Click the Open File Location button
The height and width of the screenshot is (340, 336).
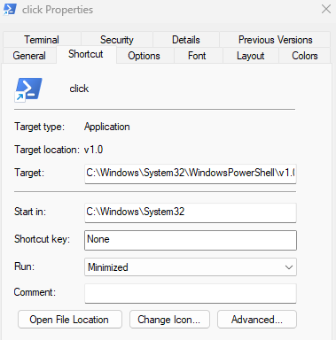(70, 320)
